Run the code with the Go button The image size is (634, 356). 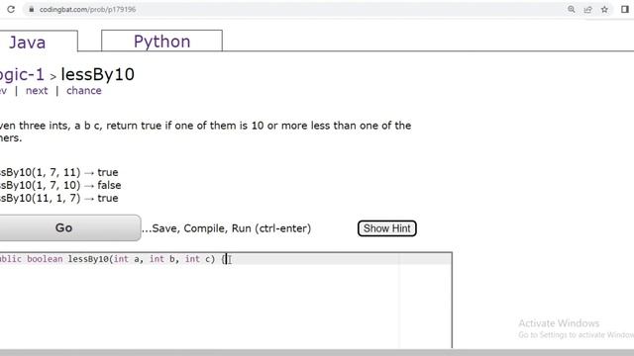pos(70,228)
